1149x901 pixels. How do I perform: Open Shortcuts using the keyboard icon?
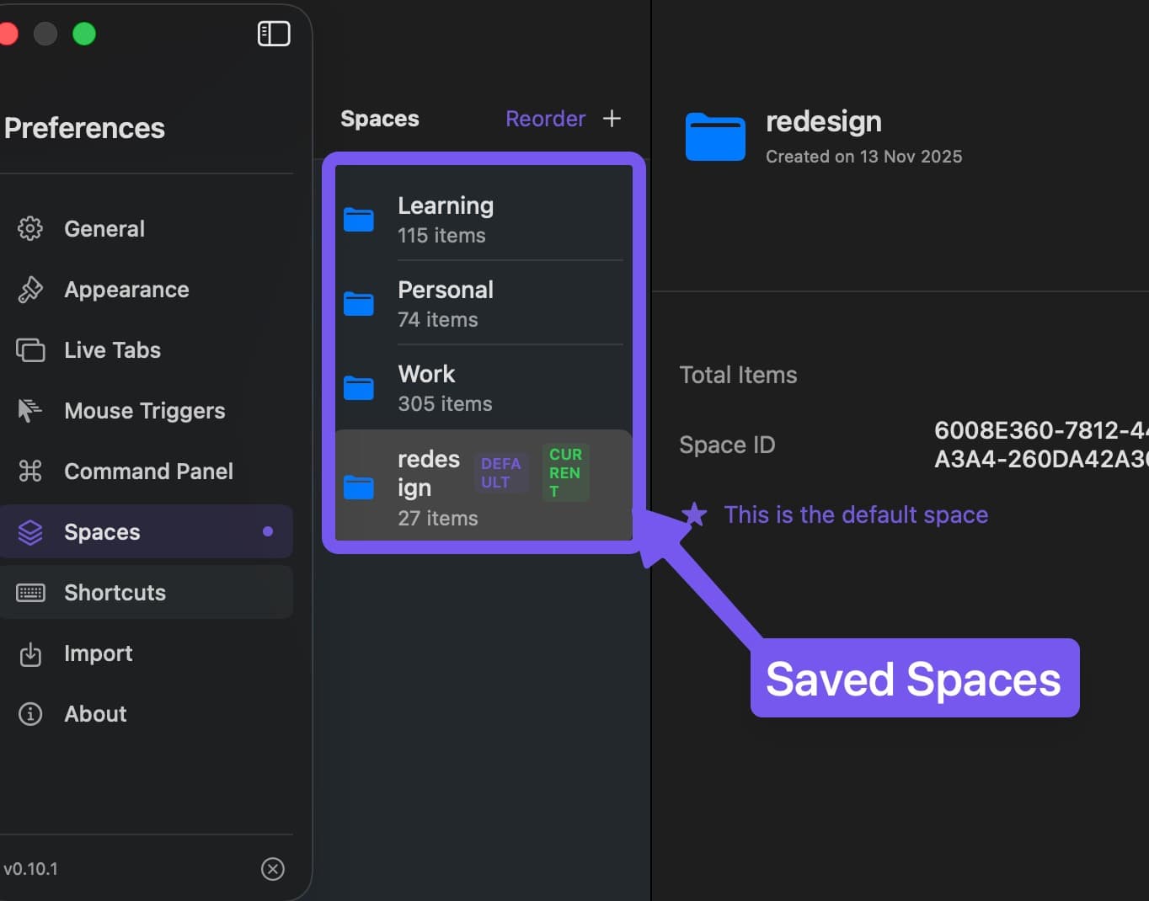click(29, 592)
